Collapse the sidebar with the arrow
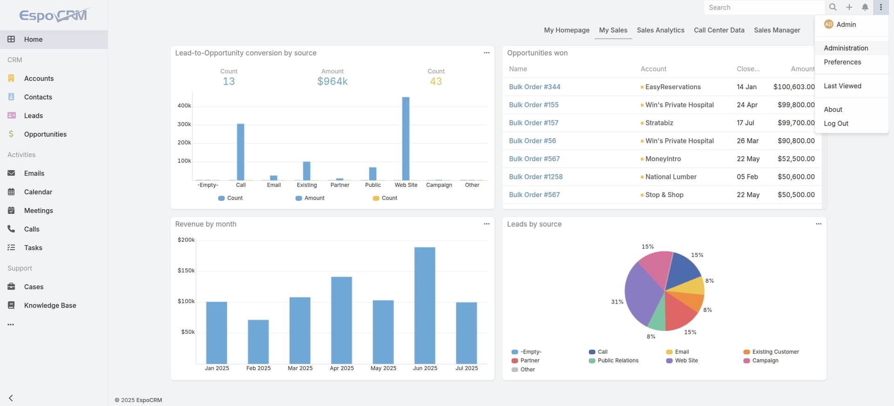This screenshot has height=406, width=894. pos(11,398)
